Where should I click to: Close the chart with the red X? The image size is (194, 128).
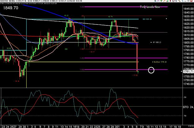pos(191,1)
